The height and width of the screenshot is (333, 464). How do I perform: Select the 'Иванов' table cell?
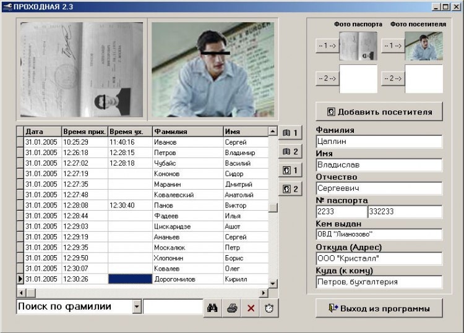[188, 142]
